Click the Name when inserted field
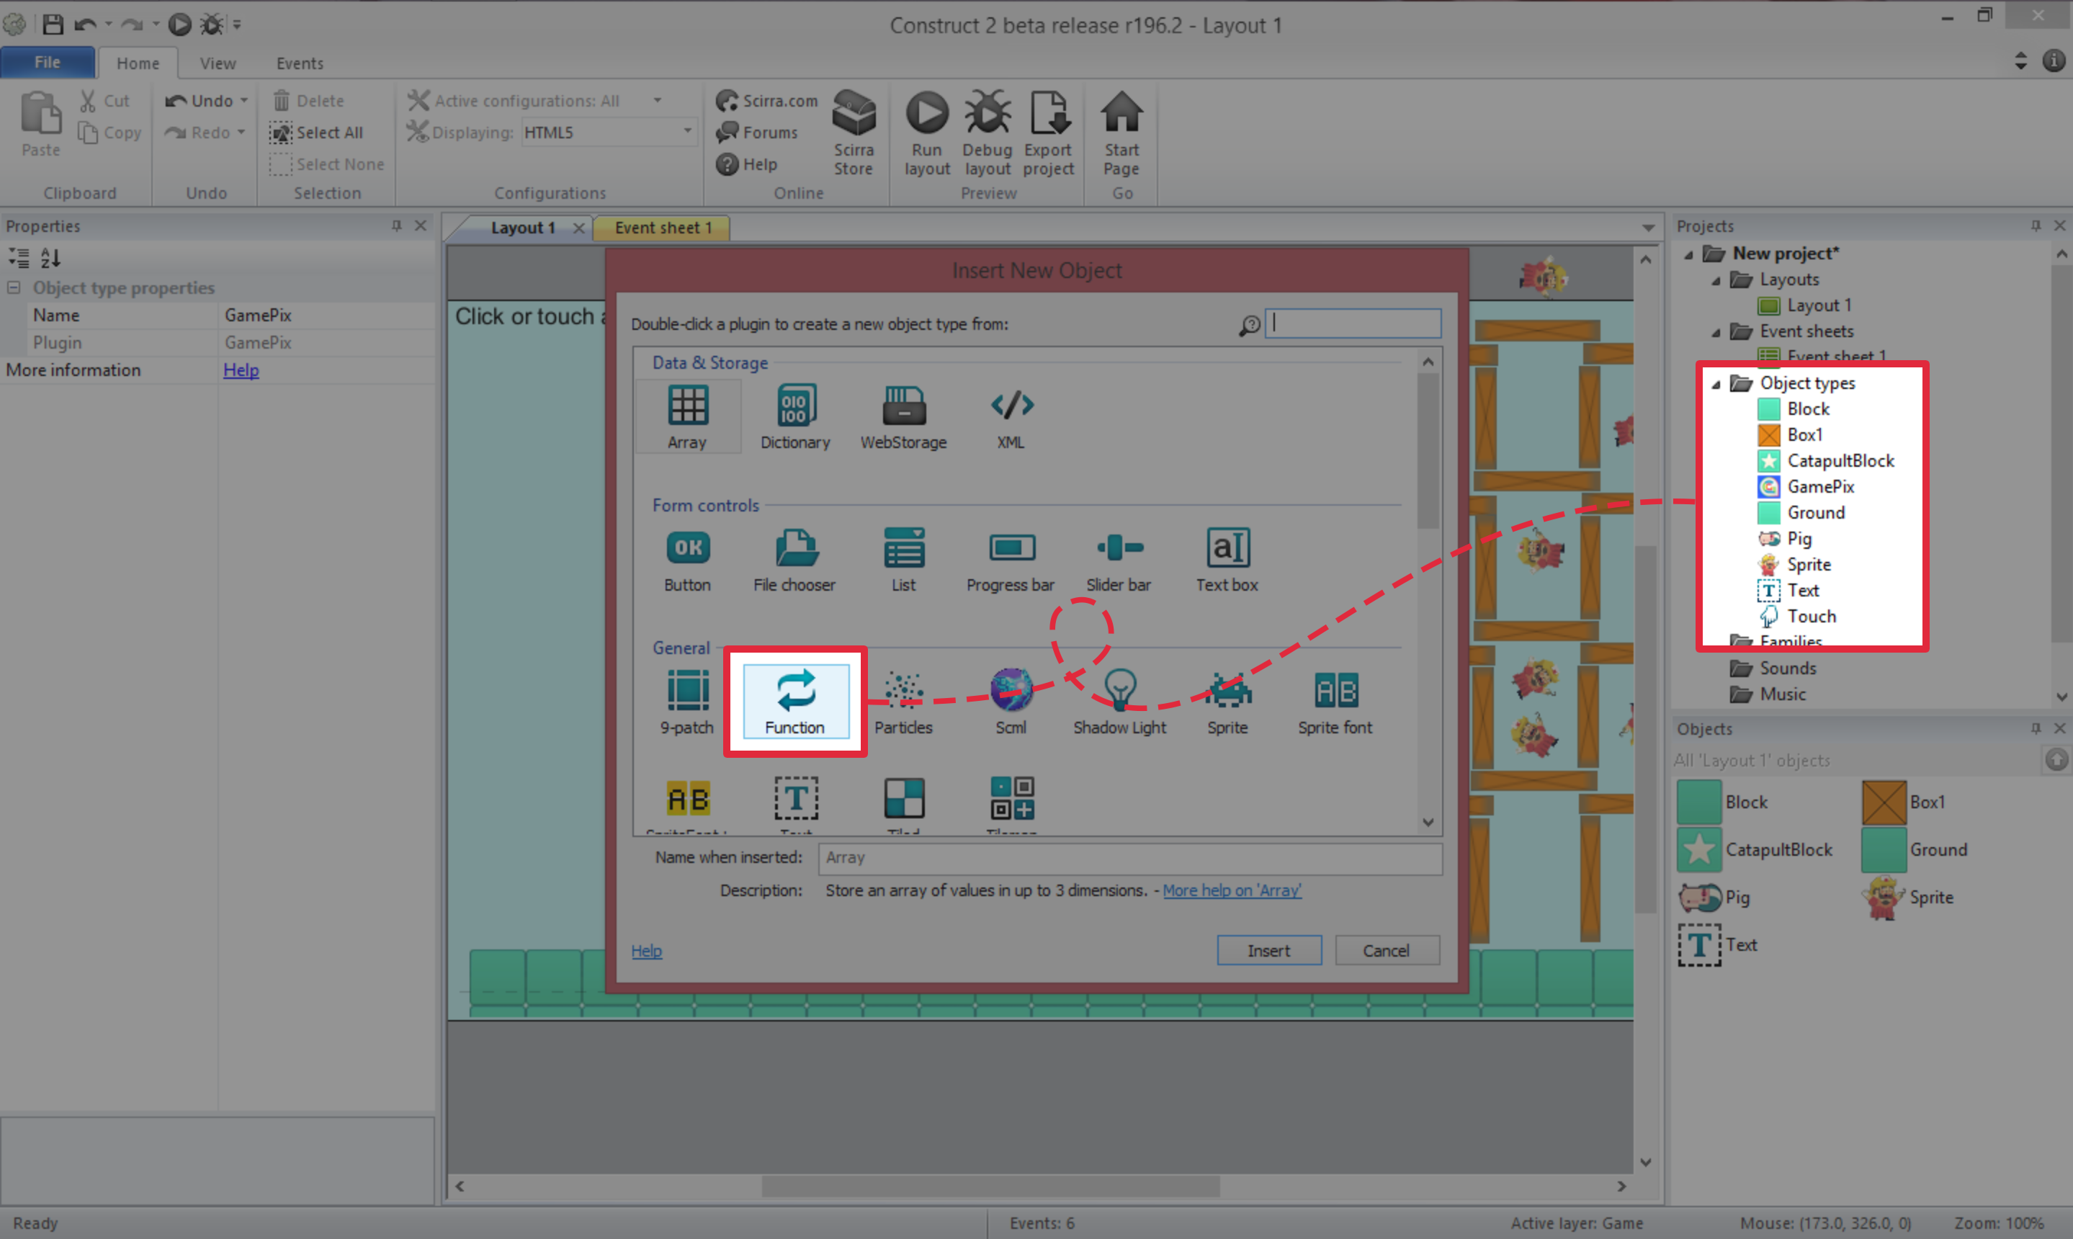 [x=1130, y=858]
